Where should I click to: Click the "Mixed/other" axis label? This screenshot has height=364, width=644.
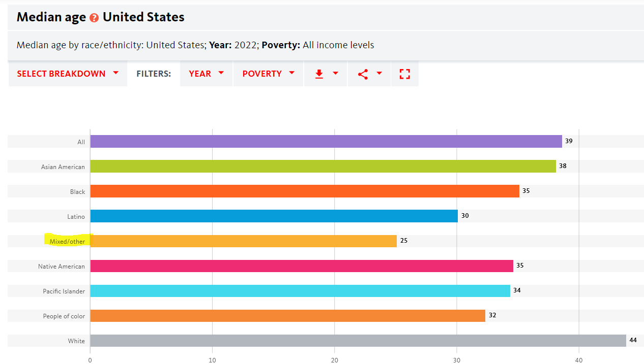click(67, 242)
